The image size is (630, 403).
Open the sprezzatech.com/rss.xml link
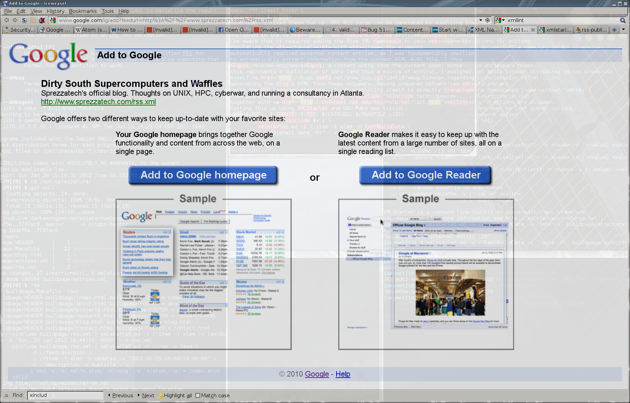click(x=98, y=102)
